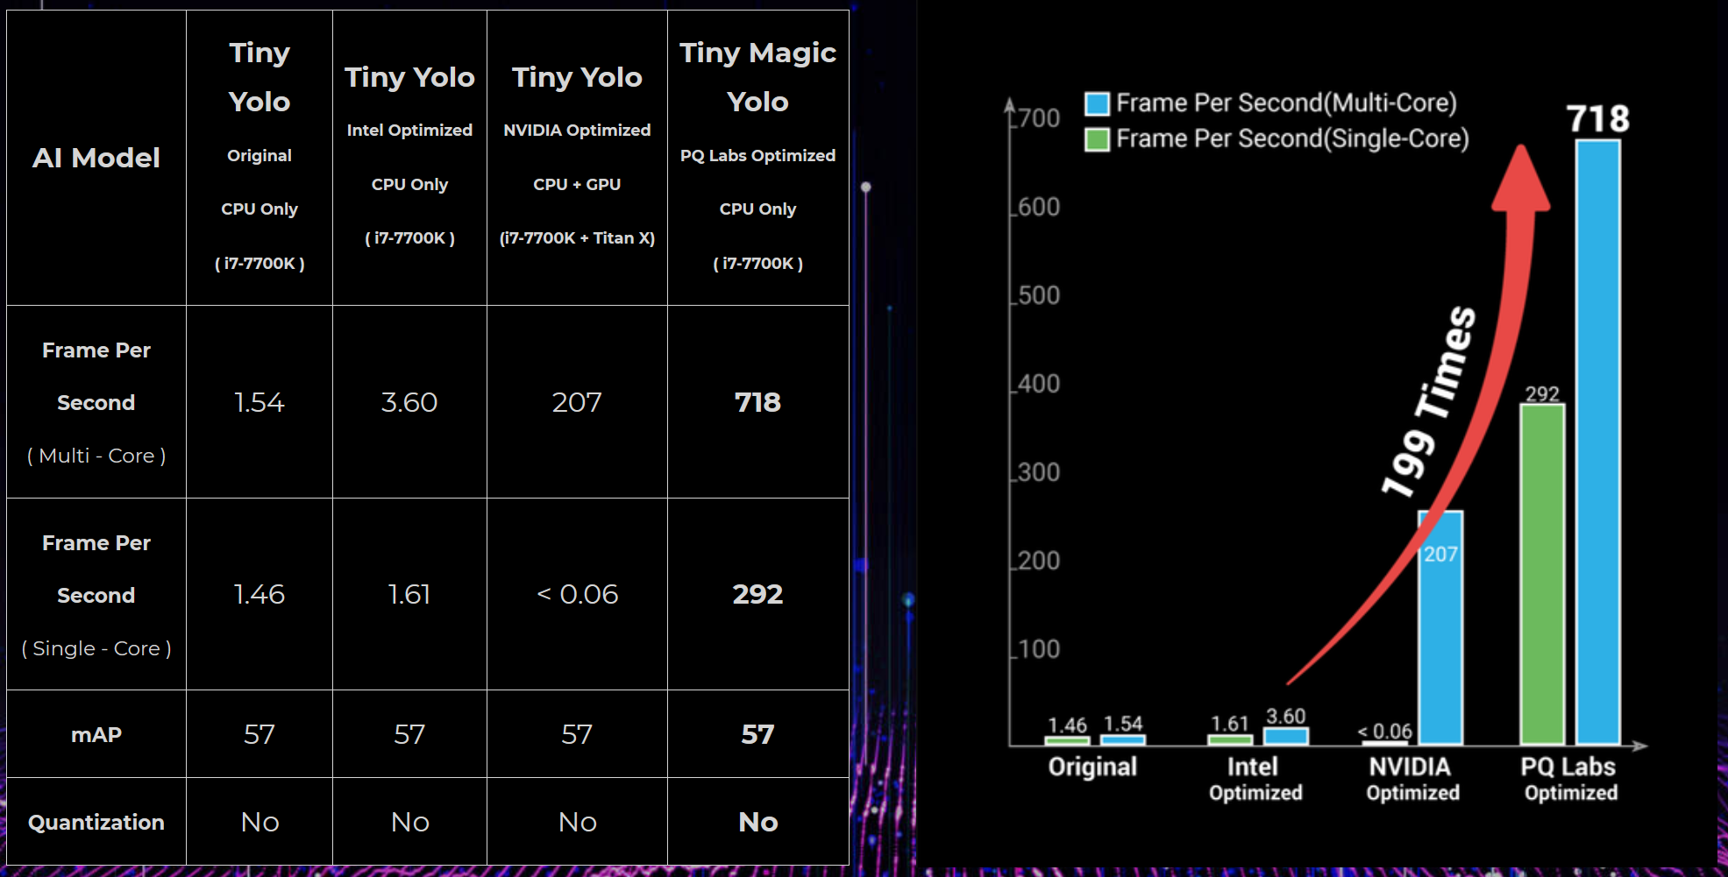Click the Frame Per Second (Single - Core) row label
This screenshot has width=1728, height=877.
click(x=96, y=595)
